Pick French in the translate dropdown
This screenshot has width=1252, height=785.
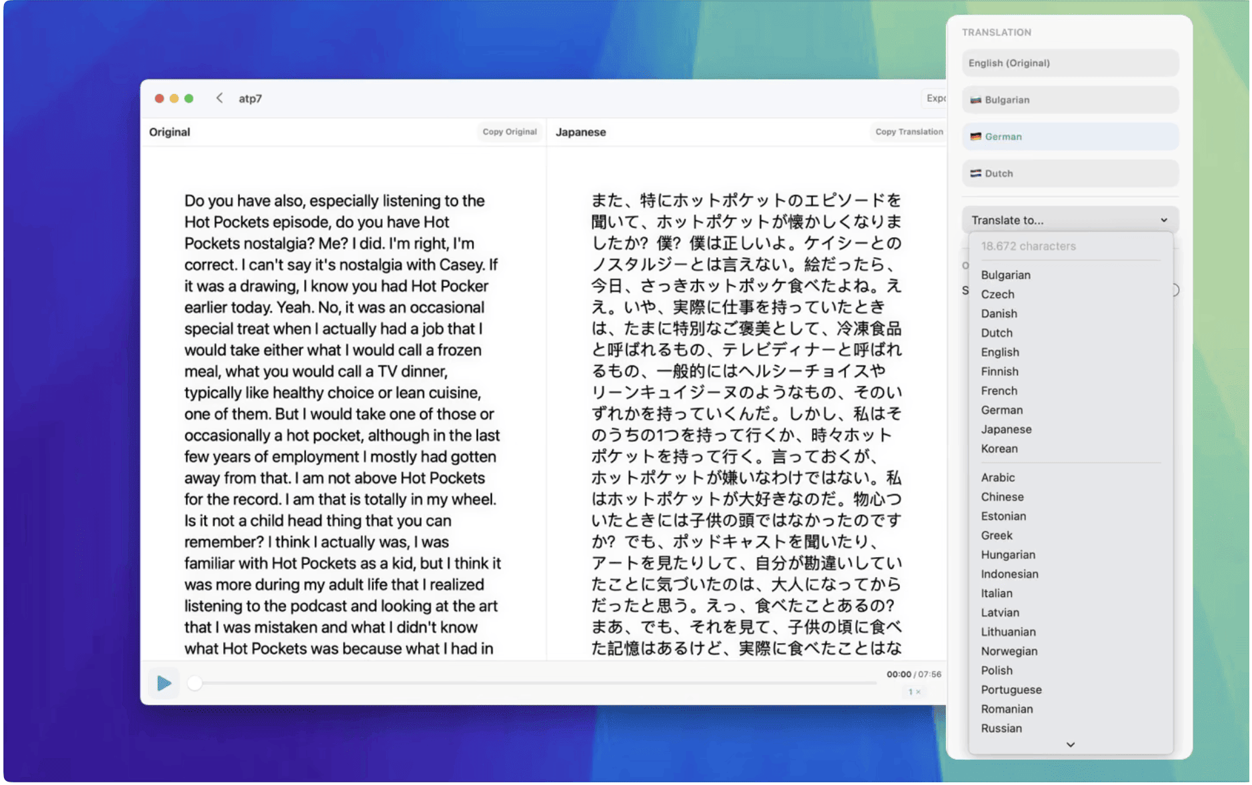coord(999,391)
